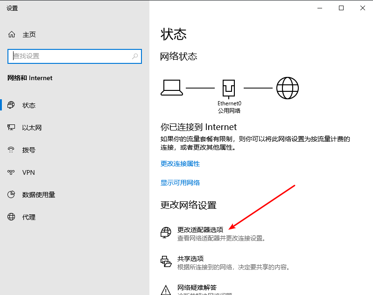Click the home icon beside 主页
The image size is (373, 295).
coord(11,34)
